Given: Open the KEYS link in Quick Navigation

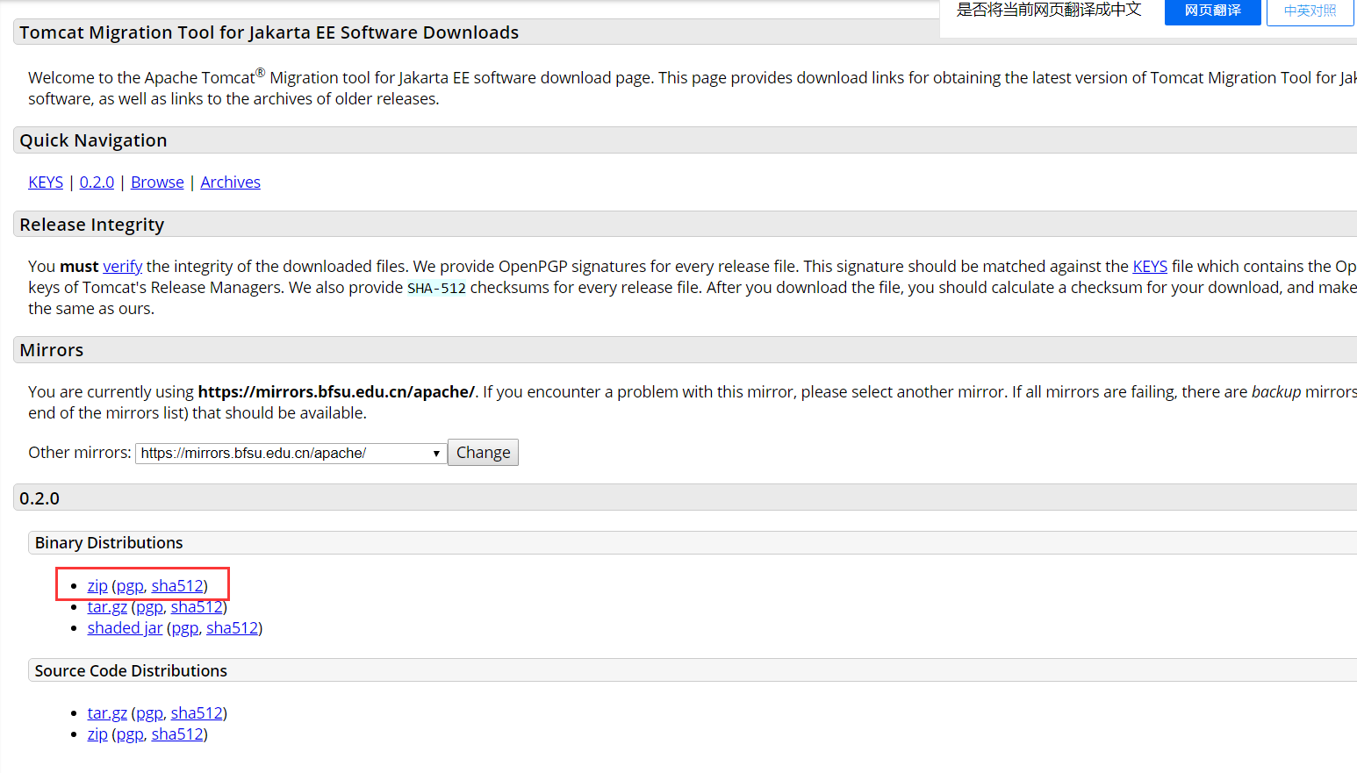Looking at the screenshot, I should coord(46,183).
